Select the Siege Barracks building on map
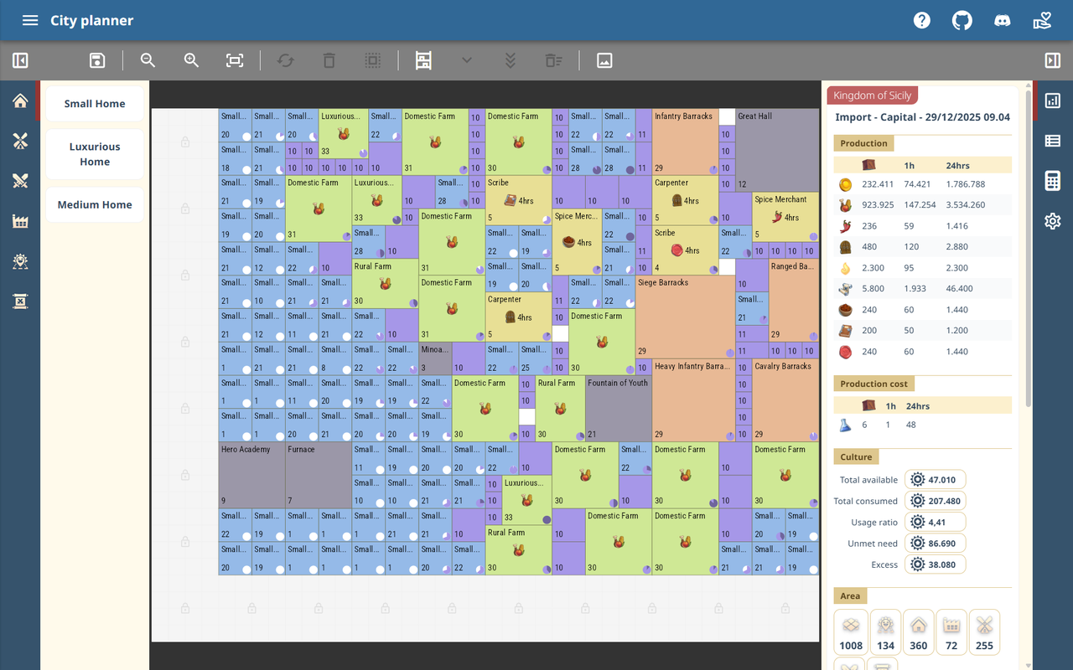This screenshot has width=1073, height=670. [x=686, y=317]
